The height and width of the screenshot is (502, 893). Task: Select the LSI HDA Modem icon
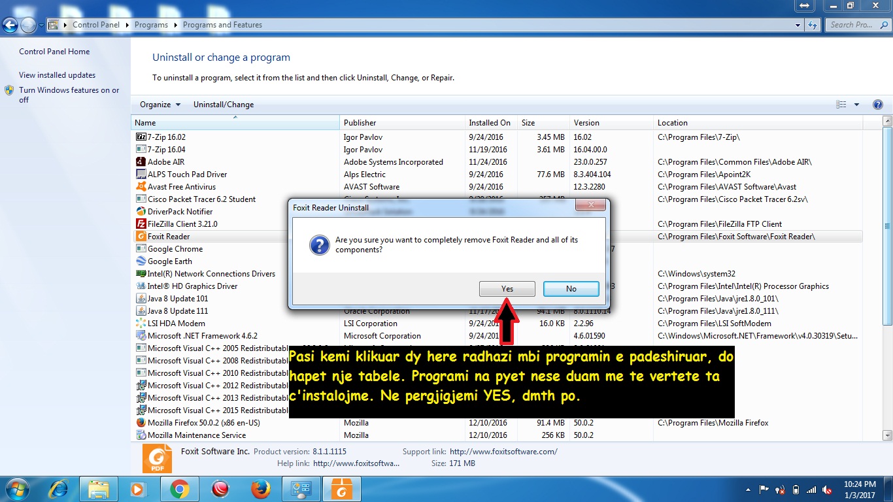141,324
